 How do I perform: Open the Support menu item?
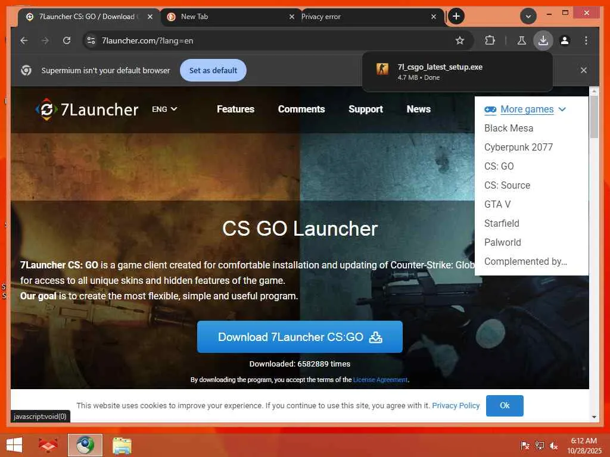pos(366,109)
